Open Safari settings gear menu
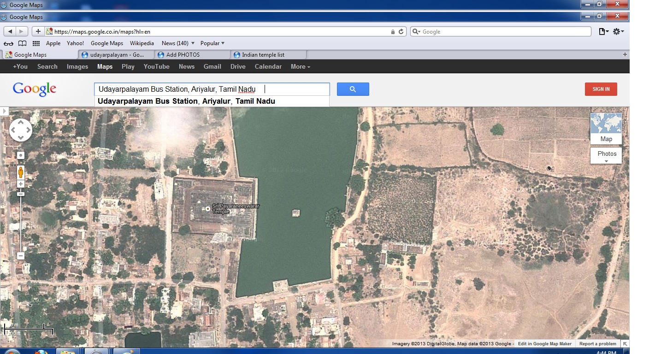The image size is (661, 354). tap(618, 31)
